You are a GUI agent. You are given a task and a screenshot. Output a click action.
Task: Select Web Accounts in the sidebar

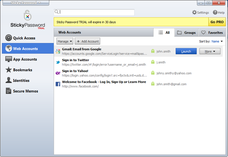pyautogui.click(x=28, y=48)
